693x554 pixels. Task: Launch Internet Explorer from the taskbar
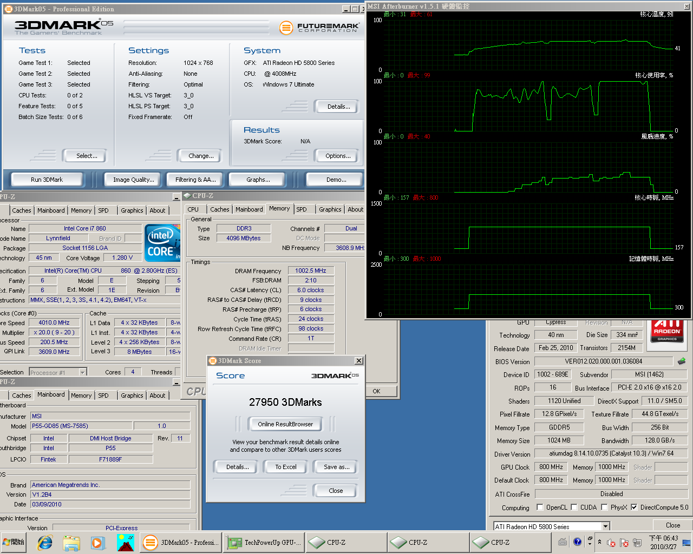[45, 542]
